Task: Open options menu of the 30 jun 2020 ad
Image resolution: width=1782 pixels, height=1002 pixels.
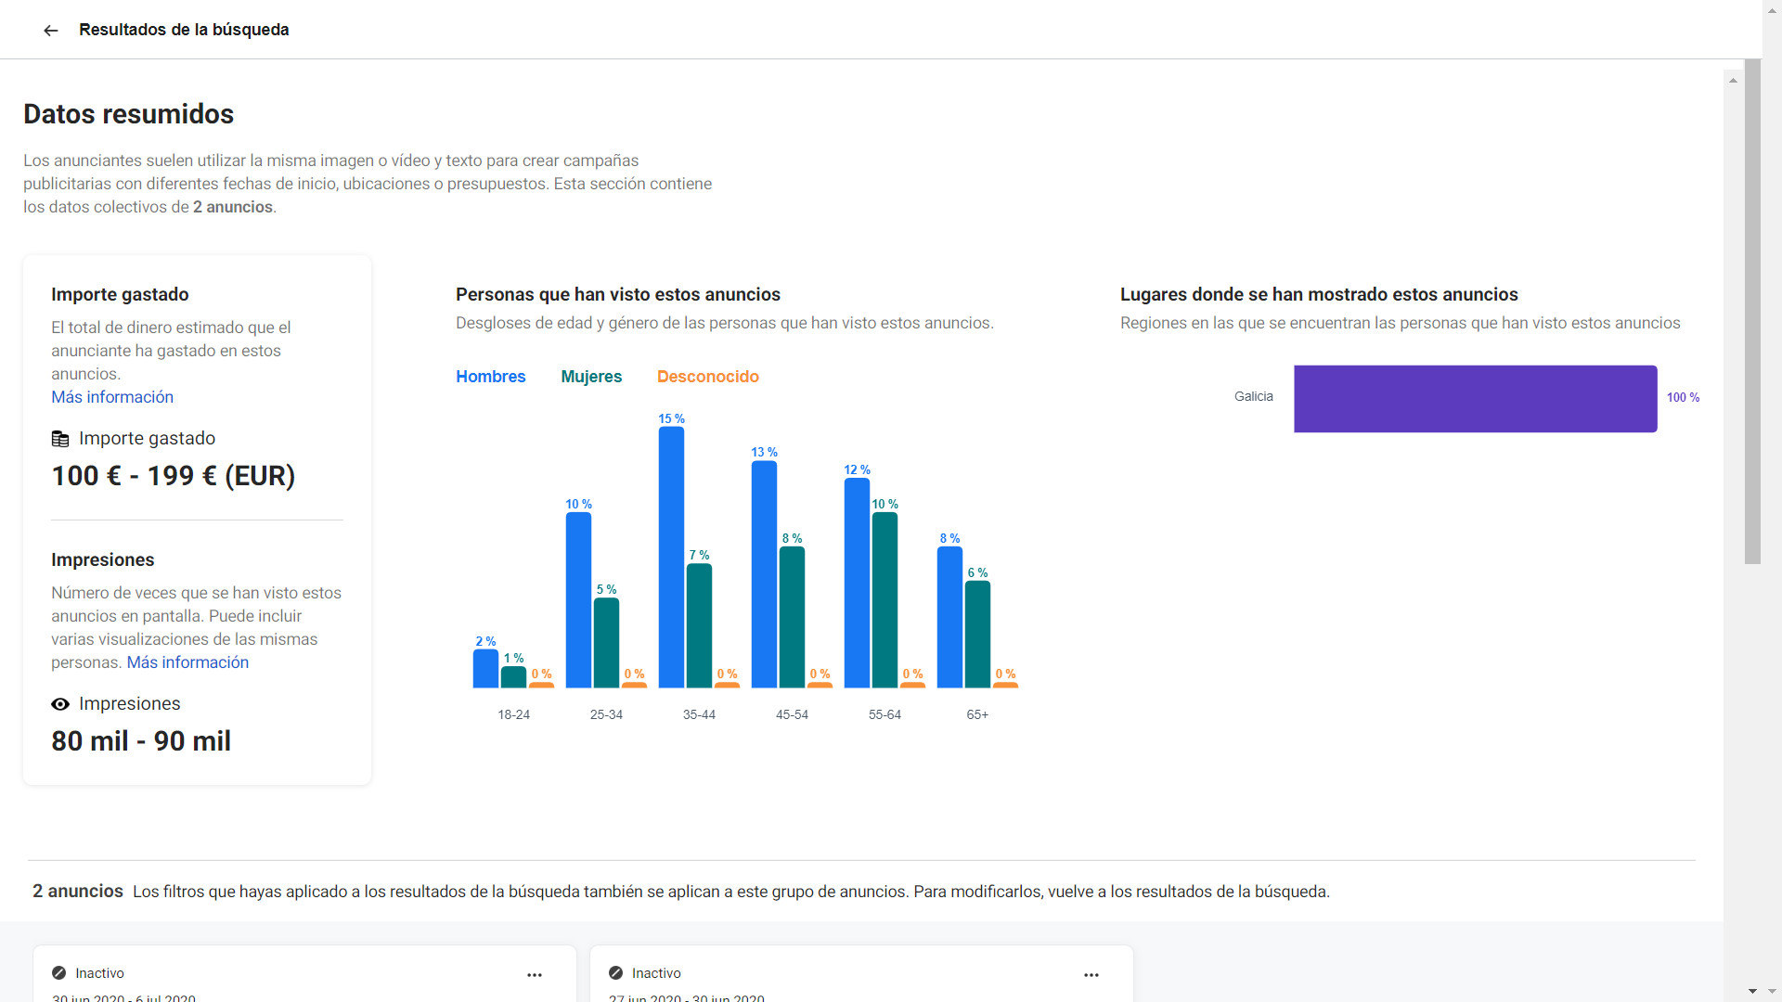Action: (535, 974)
